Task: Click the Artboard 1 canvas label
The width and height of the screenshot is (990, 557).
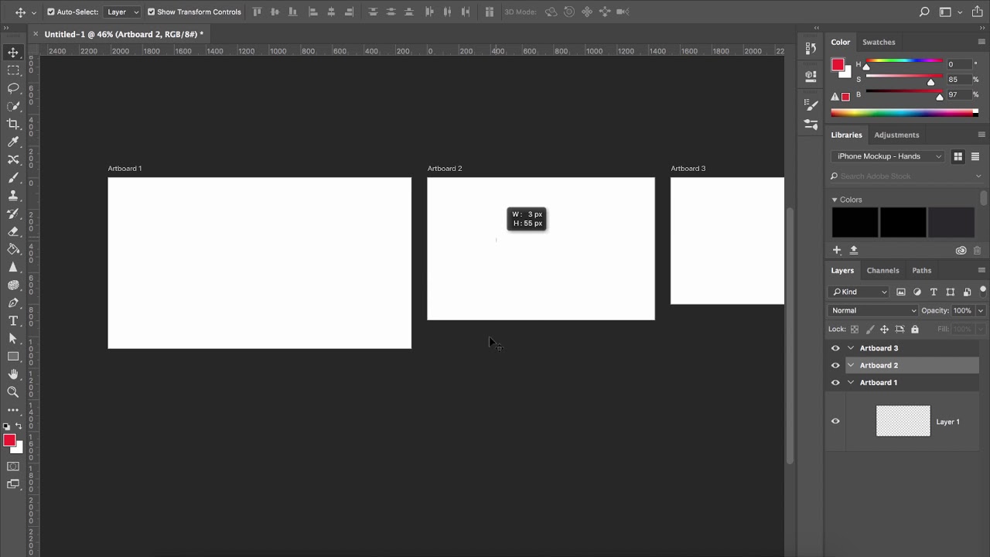Action: tap(125, 168)
